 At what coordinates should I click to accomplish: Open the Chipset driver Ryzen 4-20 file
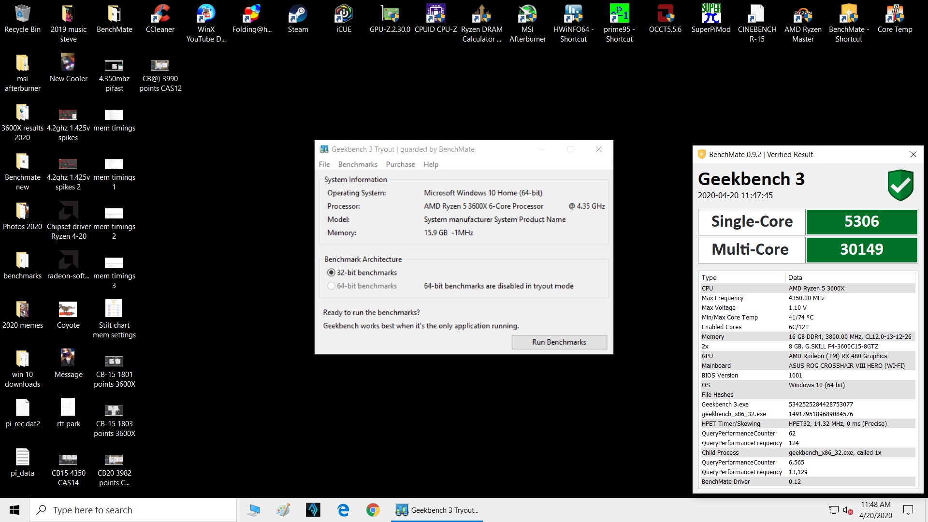(x=68, y=220)
